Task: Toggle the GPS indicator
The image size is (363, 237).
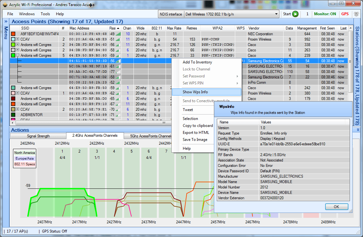Action: tap(345, 14)
